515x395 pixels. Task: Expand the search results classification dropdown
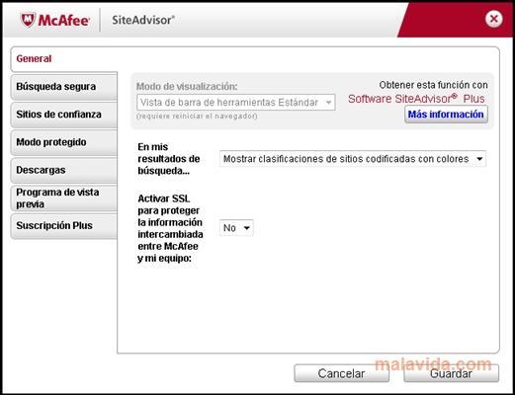pos(353,159)
